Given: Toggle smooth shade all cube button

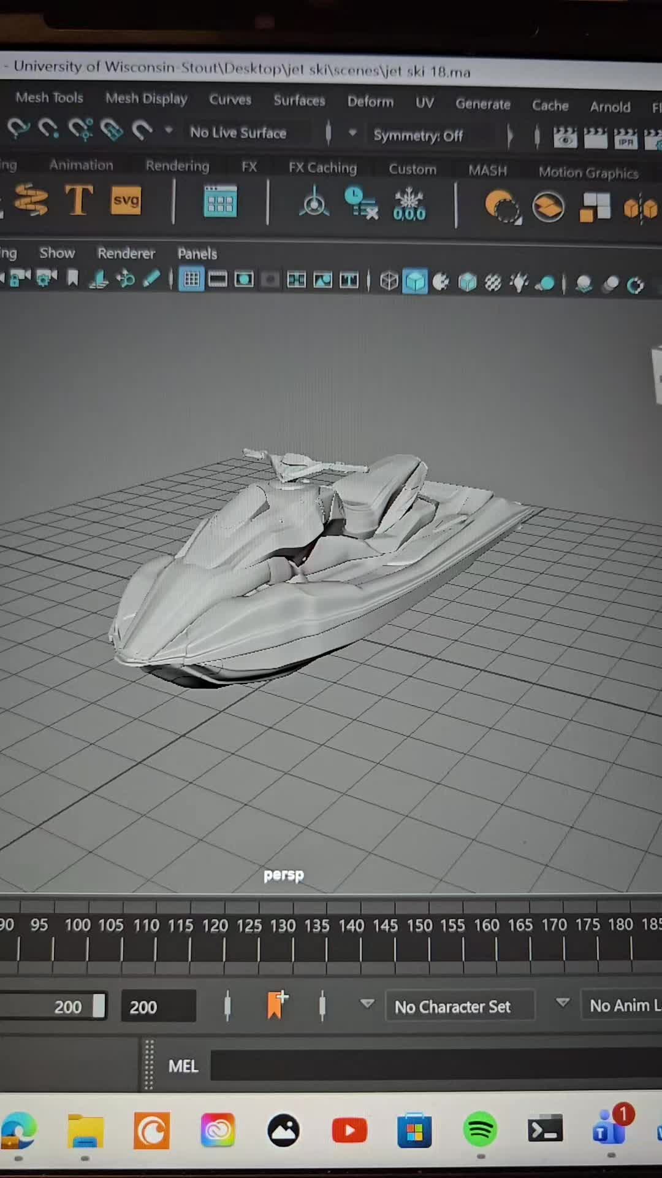Looking at the screenshot, I should click(415, 282).
